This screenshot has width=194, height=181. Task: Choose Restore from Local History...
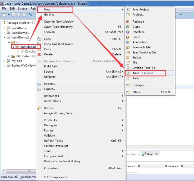tap(80, 161)
